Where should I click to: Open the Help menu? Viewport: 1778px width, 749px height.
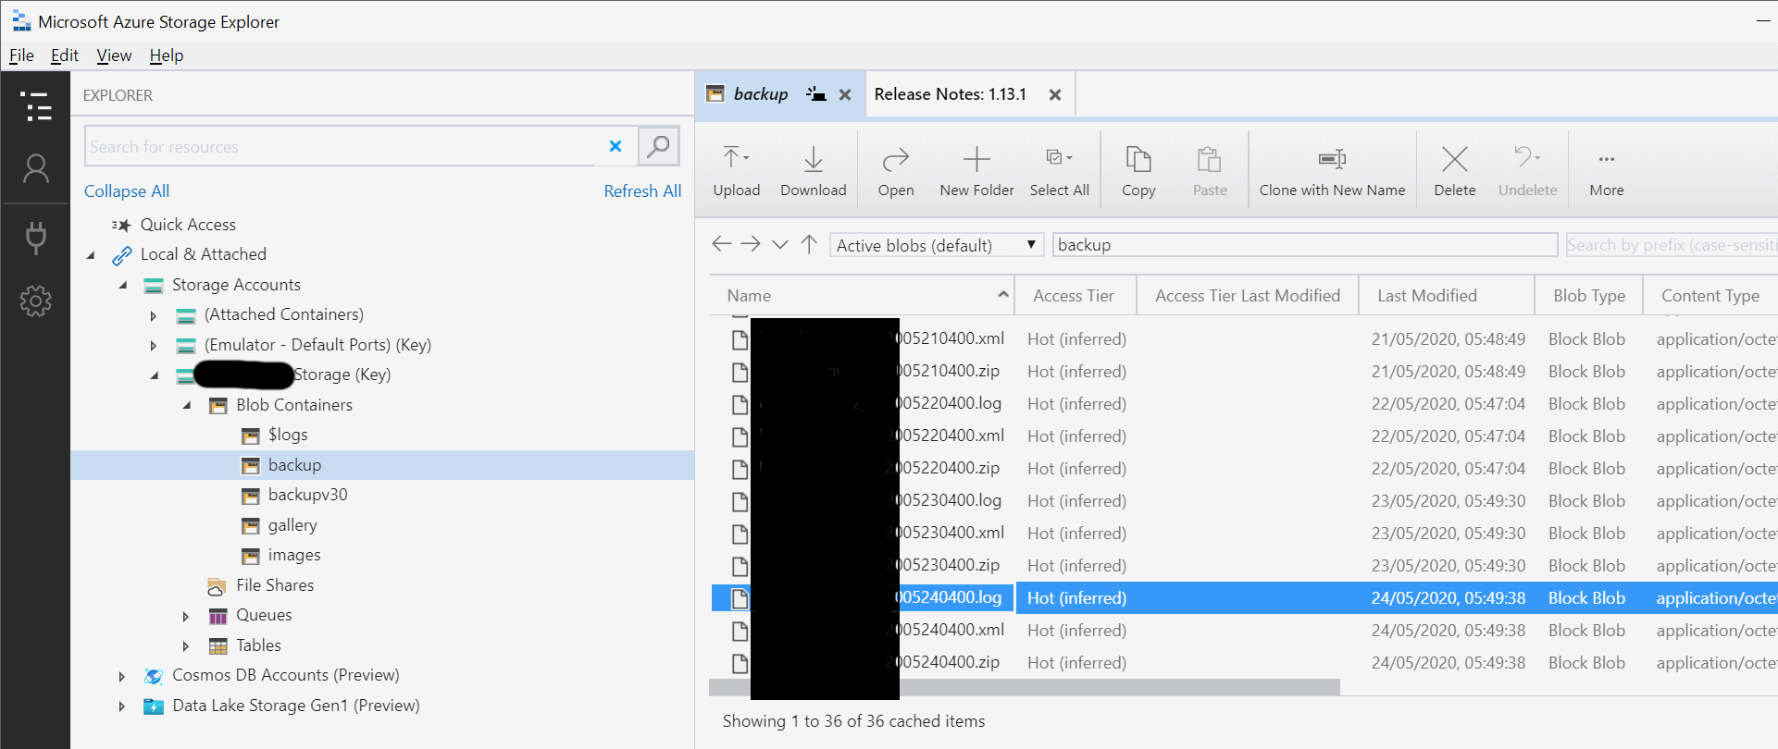167,55
